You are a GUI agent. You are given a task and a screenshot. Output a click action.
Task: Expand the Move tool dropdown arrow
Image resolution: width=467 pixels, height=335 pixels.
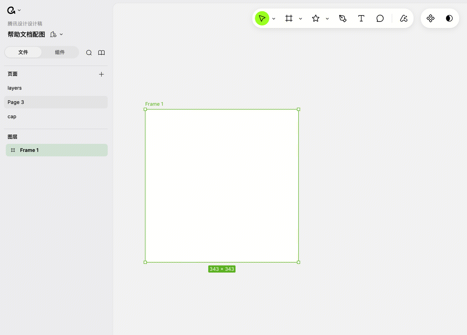274,19
